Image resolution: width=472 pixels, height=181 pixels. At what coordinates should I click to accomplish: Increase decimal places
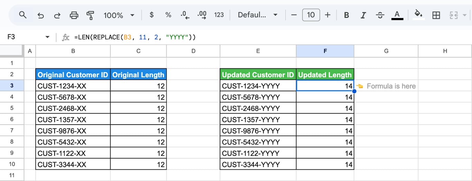coord(202,15)
